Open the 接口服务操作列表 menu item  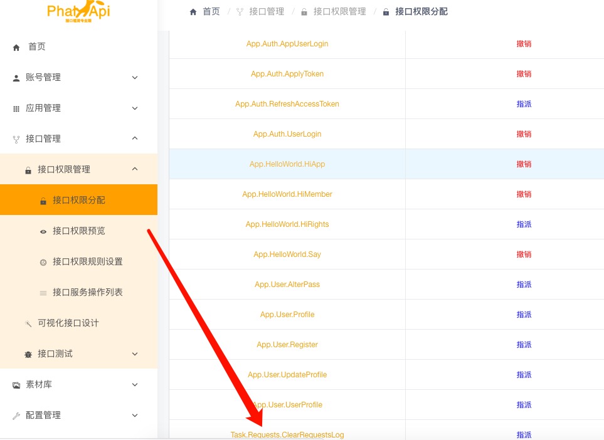coord(87,293)
